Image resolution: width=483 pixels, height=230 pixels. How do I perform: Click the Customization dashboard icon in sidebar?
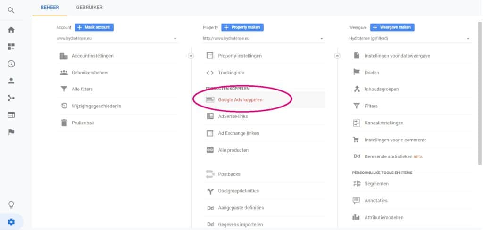[x=11, y=47]
